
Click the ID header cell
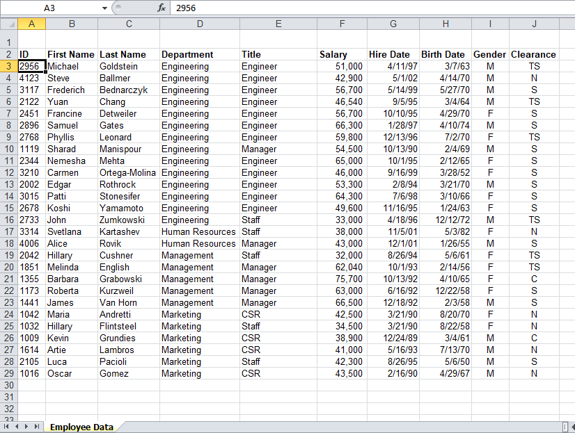click(x=31, y=54)
